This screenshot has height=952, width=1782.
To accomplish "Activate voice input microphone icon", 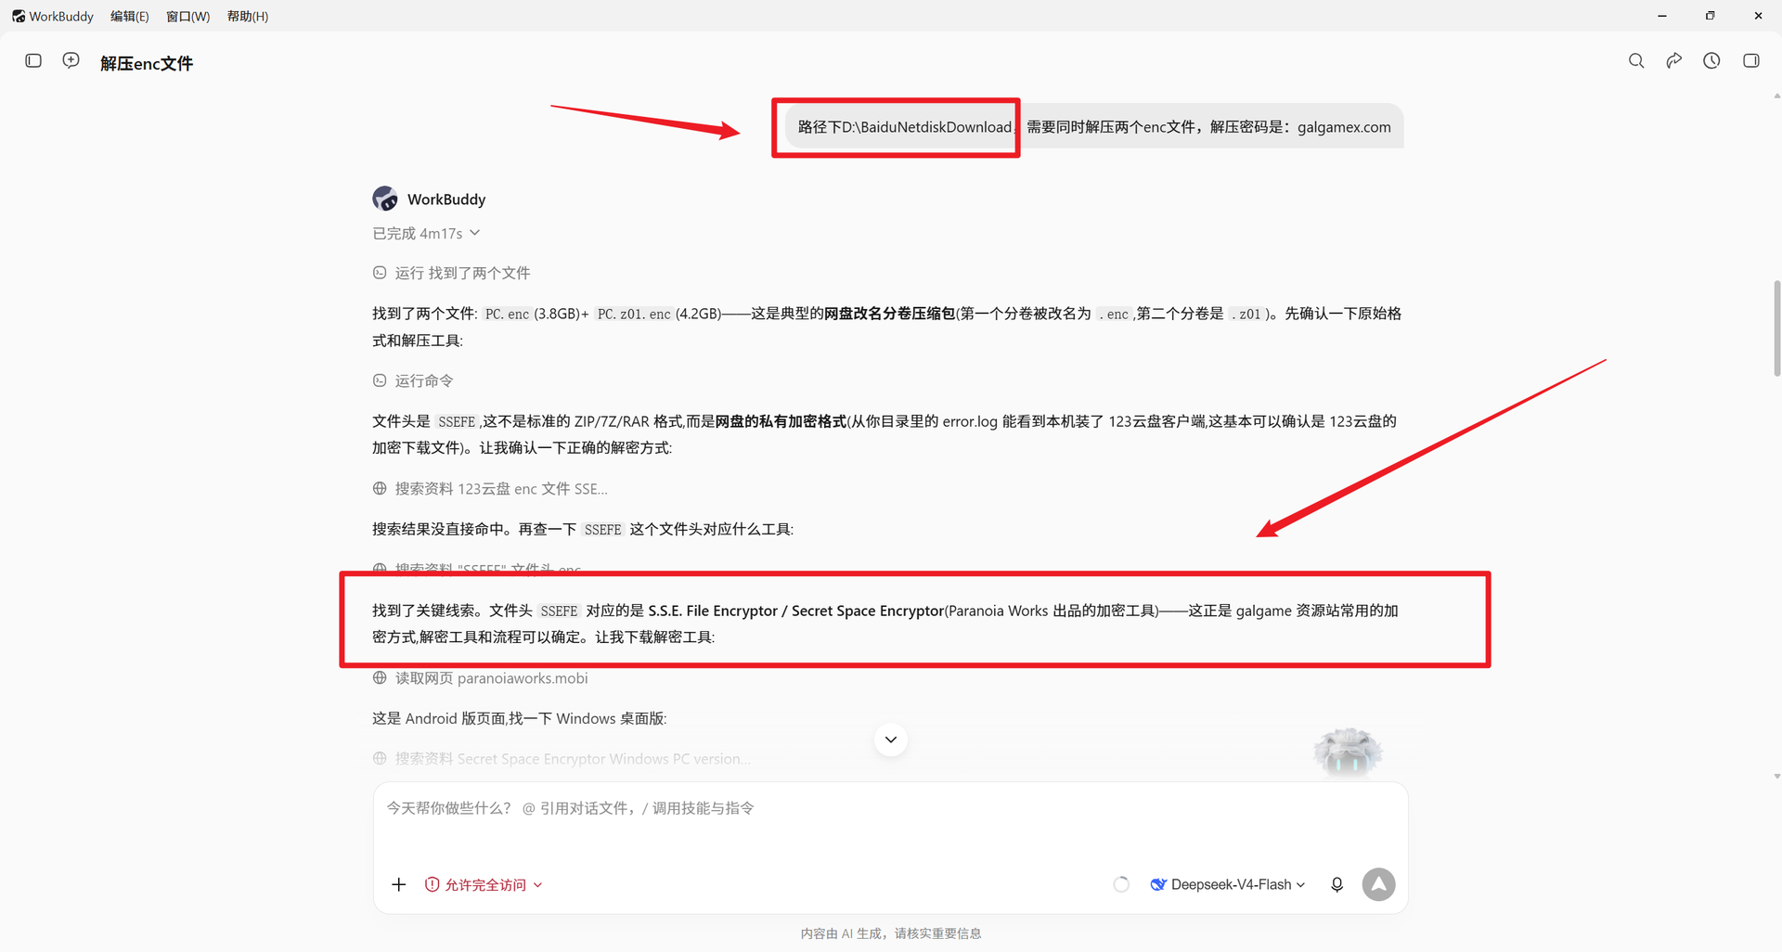I will pos(1336,884).
